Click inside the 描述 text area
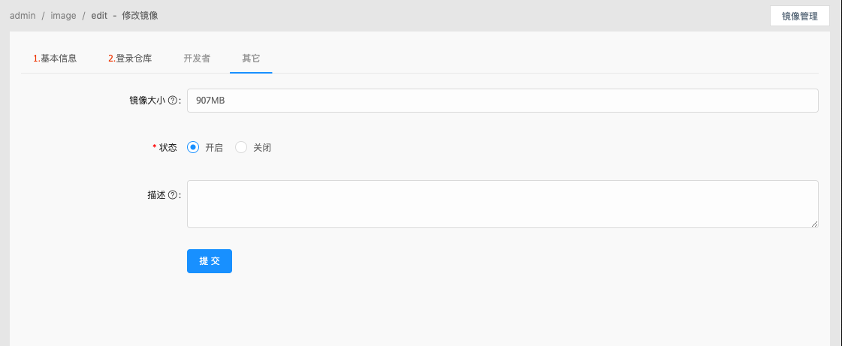Viewport: 842px width, 346px height. [502, 203]
